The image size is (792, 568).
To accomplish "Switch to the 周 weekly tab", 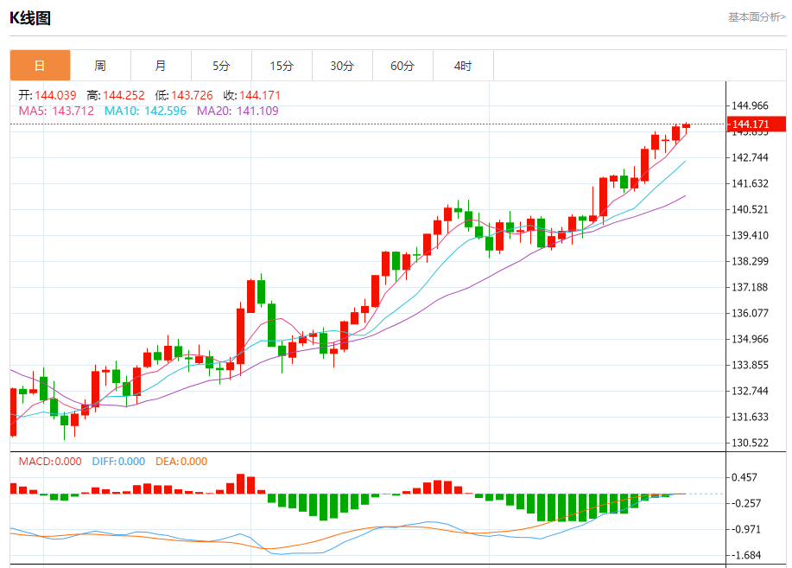I will pyautogui.click(x=100, y=66).
